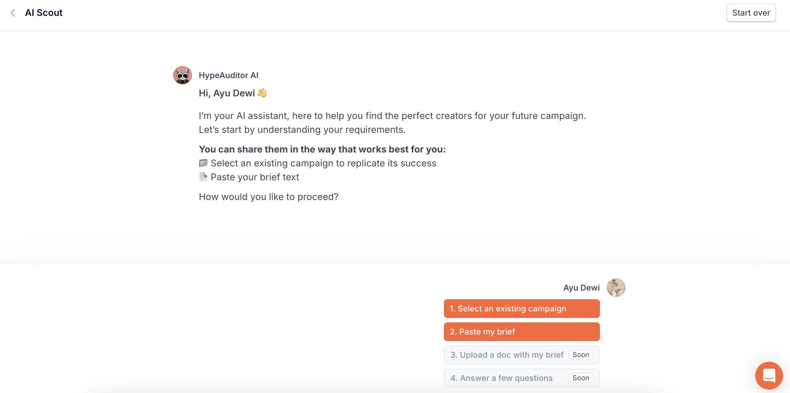Click the bold You can share them heading
Viewport: 790px width, 393px height.
coord(322,149)
